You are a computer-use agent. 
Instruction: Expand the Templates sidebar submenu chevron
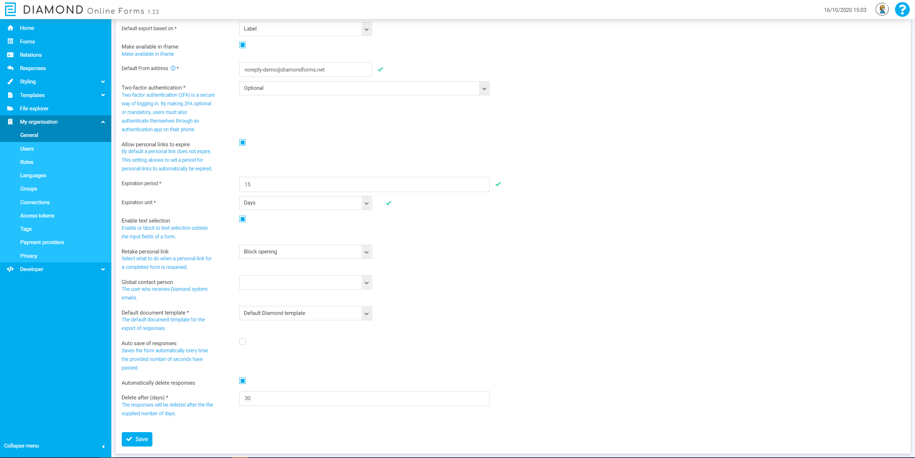pyautogui.click(x=103, y=95)
